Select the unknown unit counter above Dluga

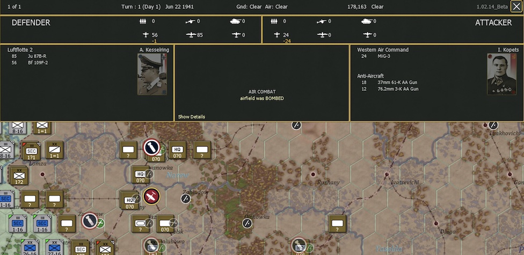pyautogui.click(x=337, y=223)
